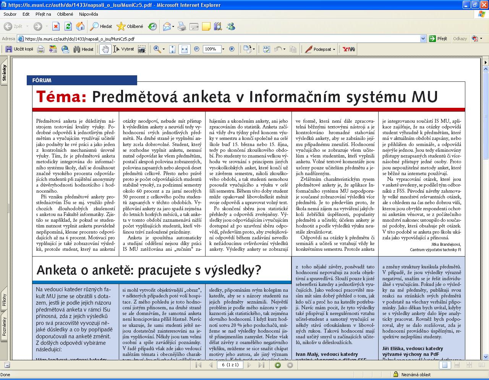Search the PDF with binoculars Hledat
Screen dimensions: 489x380
click(83, 49)
